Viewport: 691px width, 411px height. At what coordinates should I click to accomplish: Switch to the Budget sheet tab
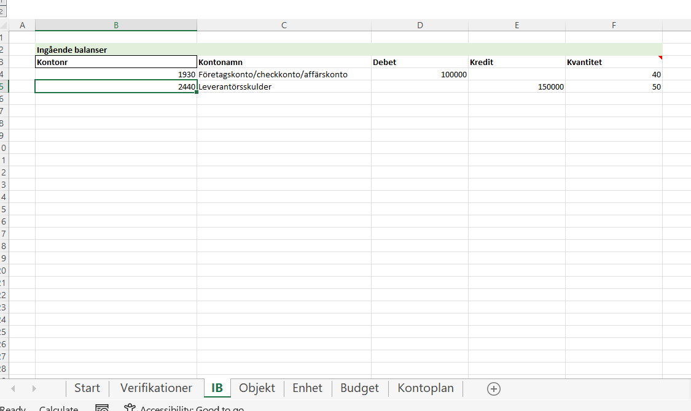[x=359, y=388]
